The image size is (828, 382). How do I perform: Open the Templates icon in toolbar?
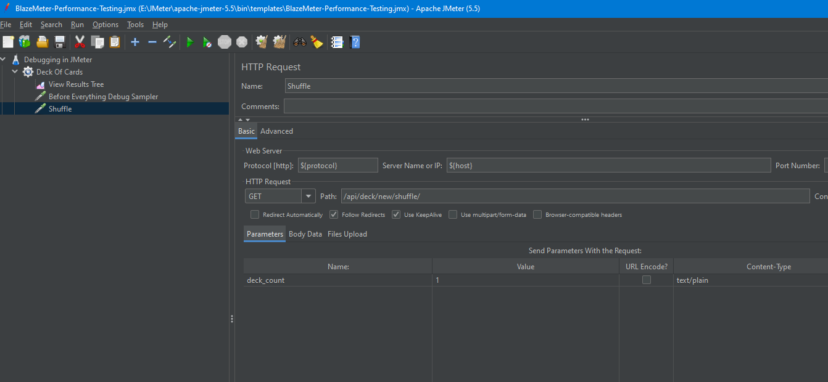coord(25,42)
